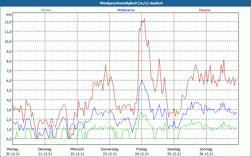The width and height of the screenshot is (251, 157).
Task: Select the Sonntag day label
Action: point(206,149)
